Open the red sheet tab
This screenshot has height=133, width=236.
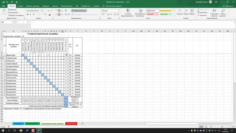[x=71, y=123]
